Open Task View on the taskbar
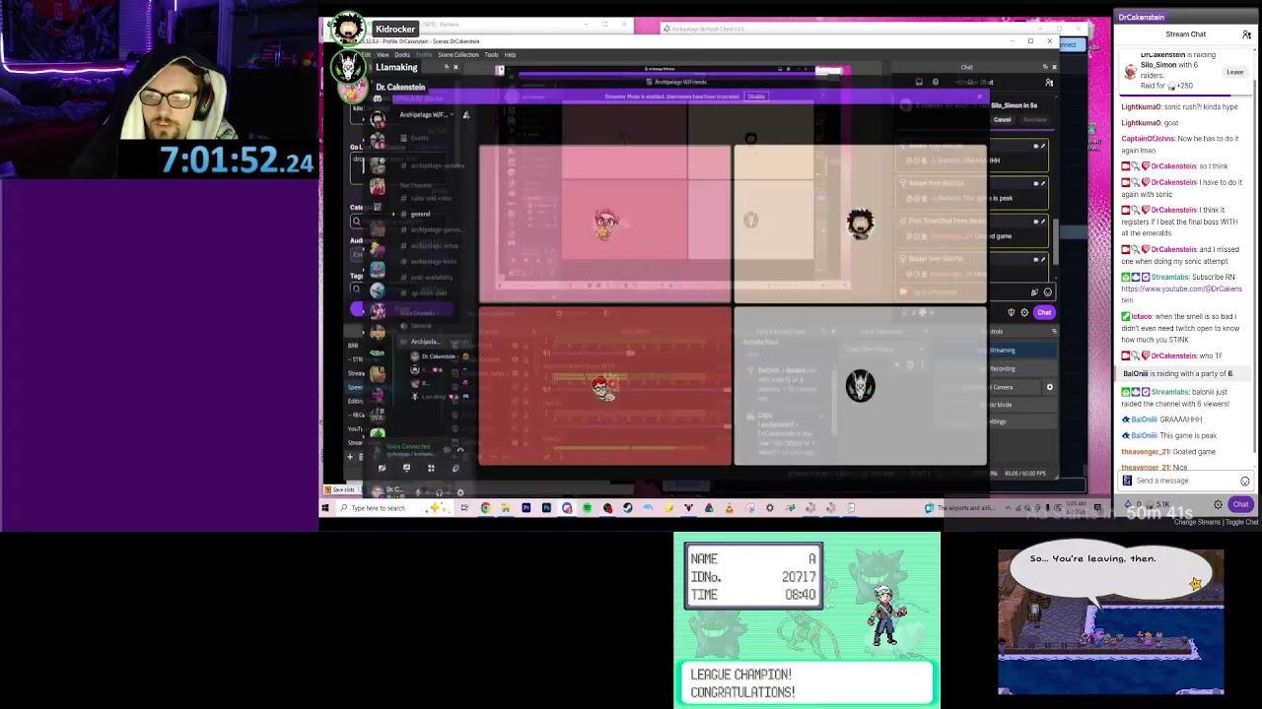 pyautogui.click(x=464, y=508)
